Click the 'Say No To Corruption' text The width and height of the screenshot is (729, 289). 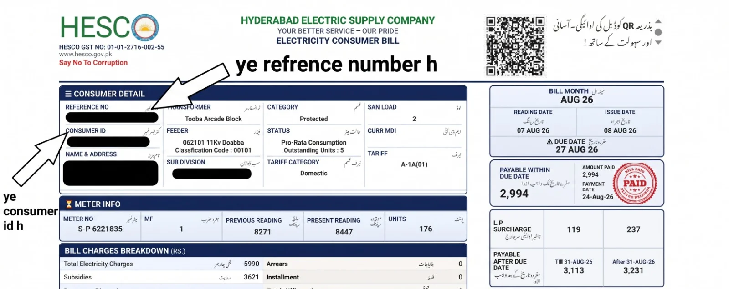pos(93,63)
